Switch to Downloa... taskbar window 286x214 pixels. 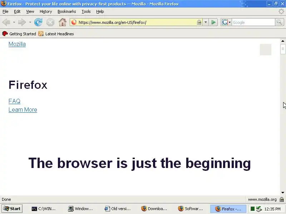click(154, 209)
